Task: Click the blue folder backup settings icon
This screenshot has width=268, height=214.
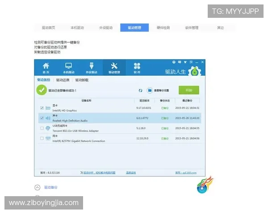Action: click(150, 90)
